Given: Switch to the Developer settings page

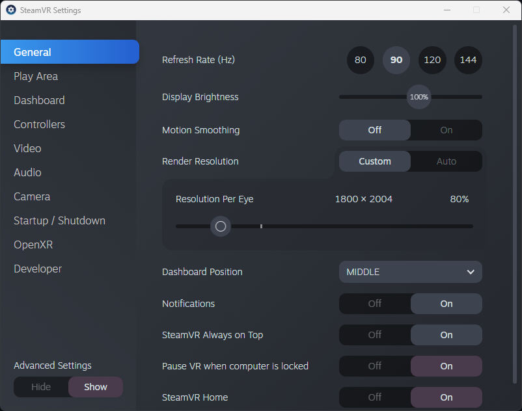Looking at the screenshot, I should pos(38,269).
